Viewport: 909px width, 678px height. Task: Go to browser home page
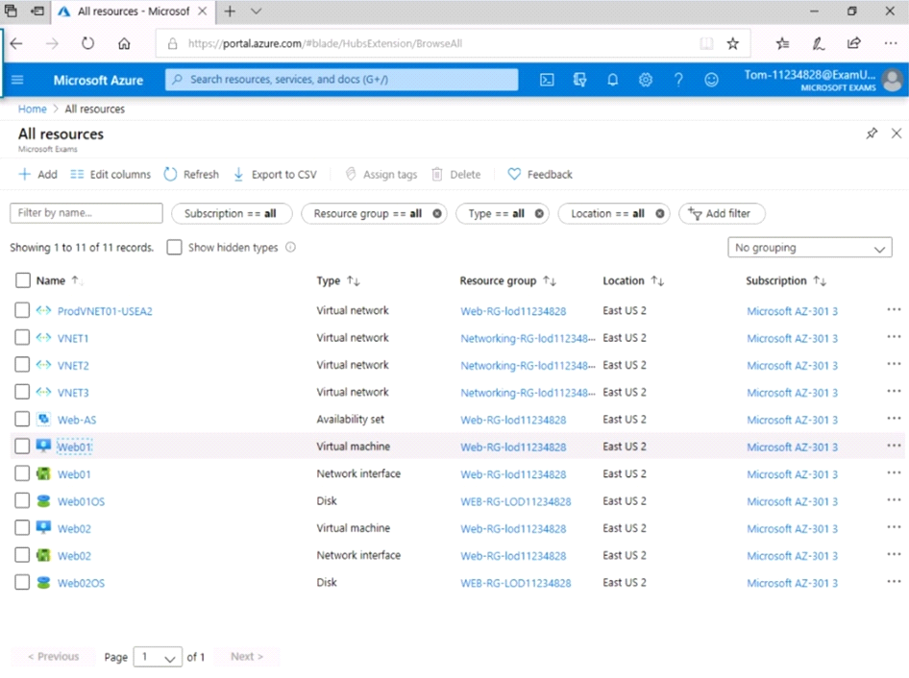(x=124, y=43)
